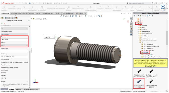The width and height of the screenshot is (169, 93).
Task: Open the DisplayManager appearance sphere tab icon
Action: (16, 18)
